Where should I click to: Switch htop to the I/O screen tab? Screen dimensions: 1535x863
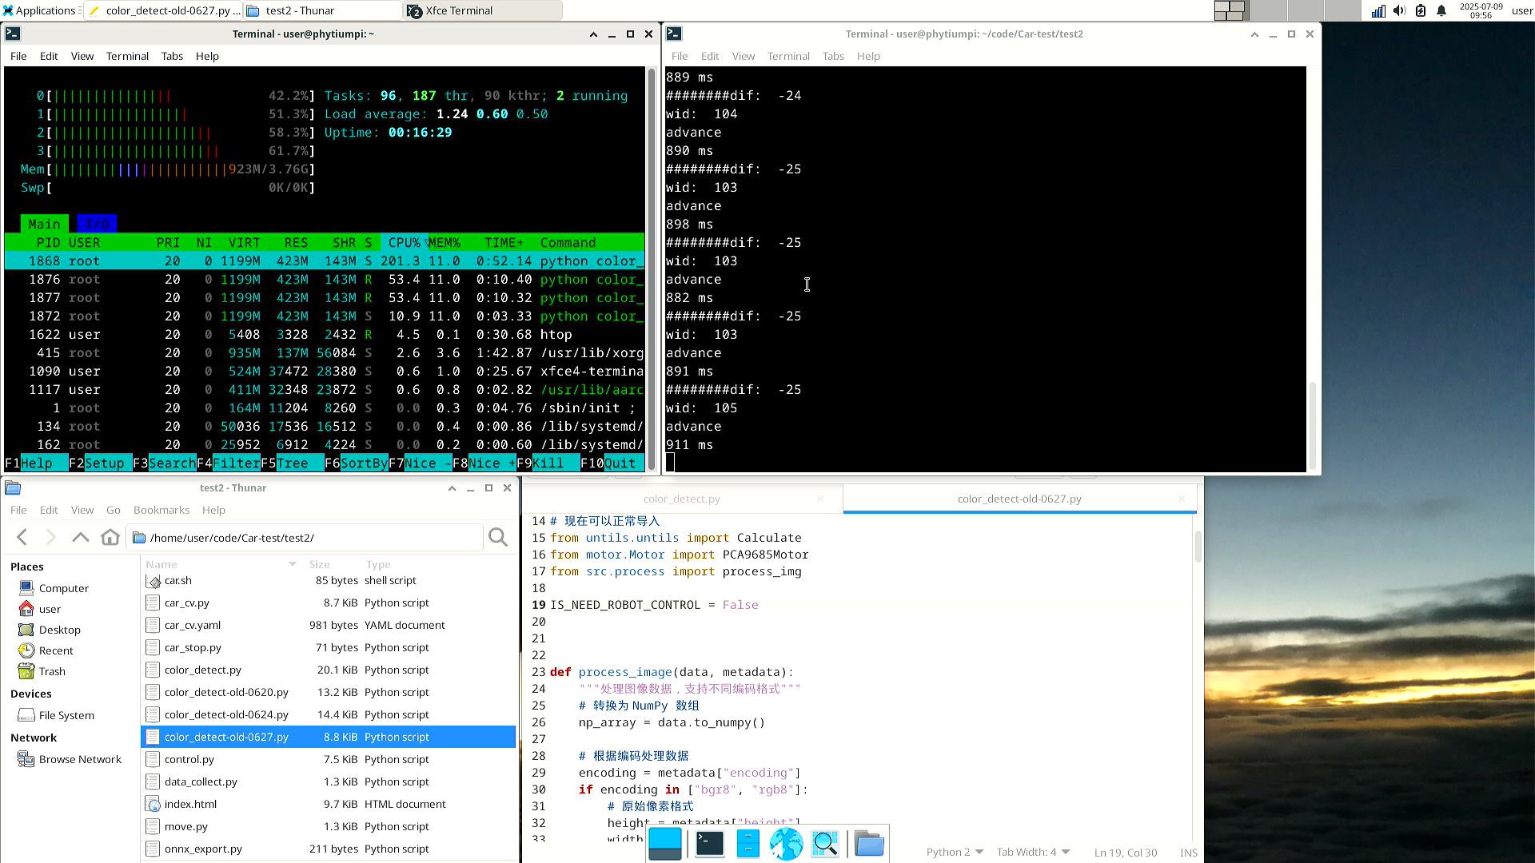[97, 225]
